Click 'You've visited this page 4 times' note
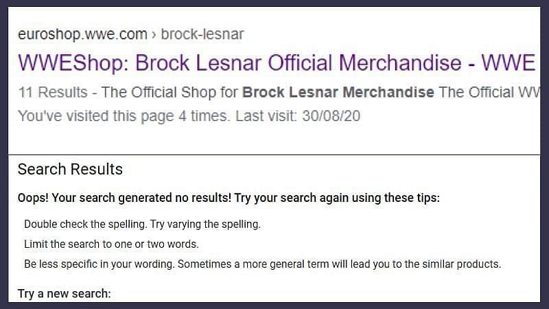549x309 pixels. [123, 116]
